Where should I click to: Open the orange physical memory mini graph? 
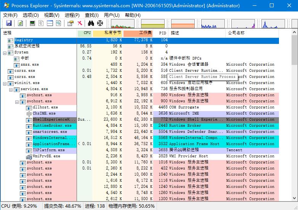point(183,24)
